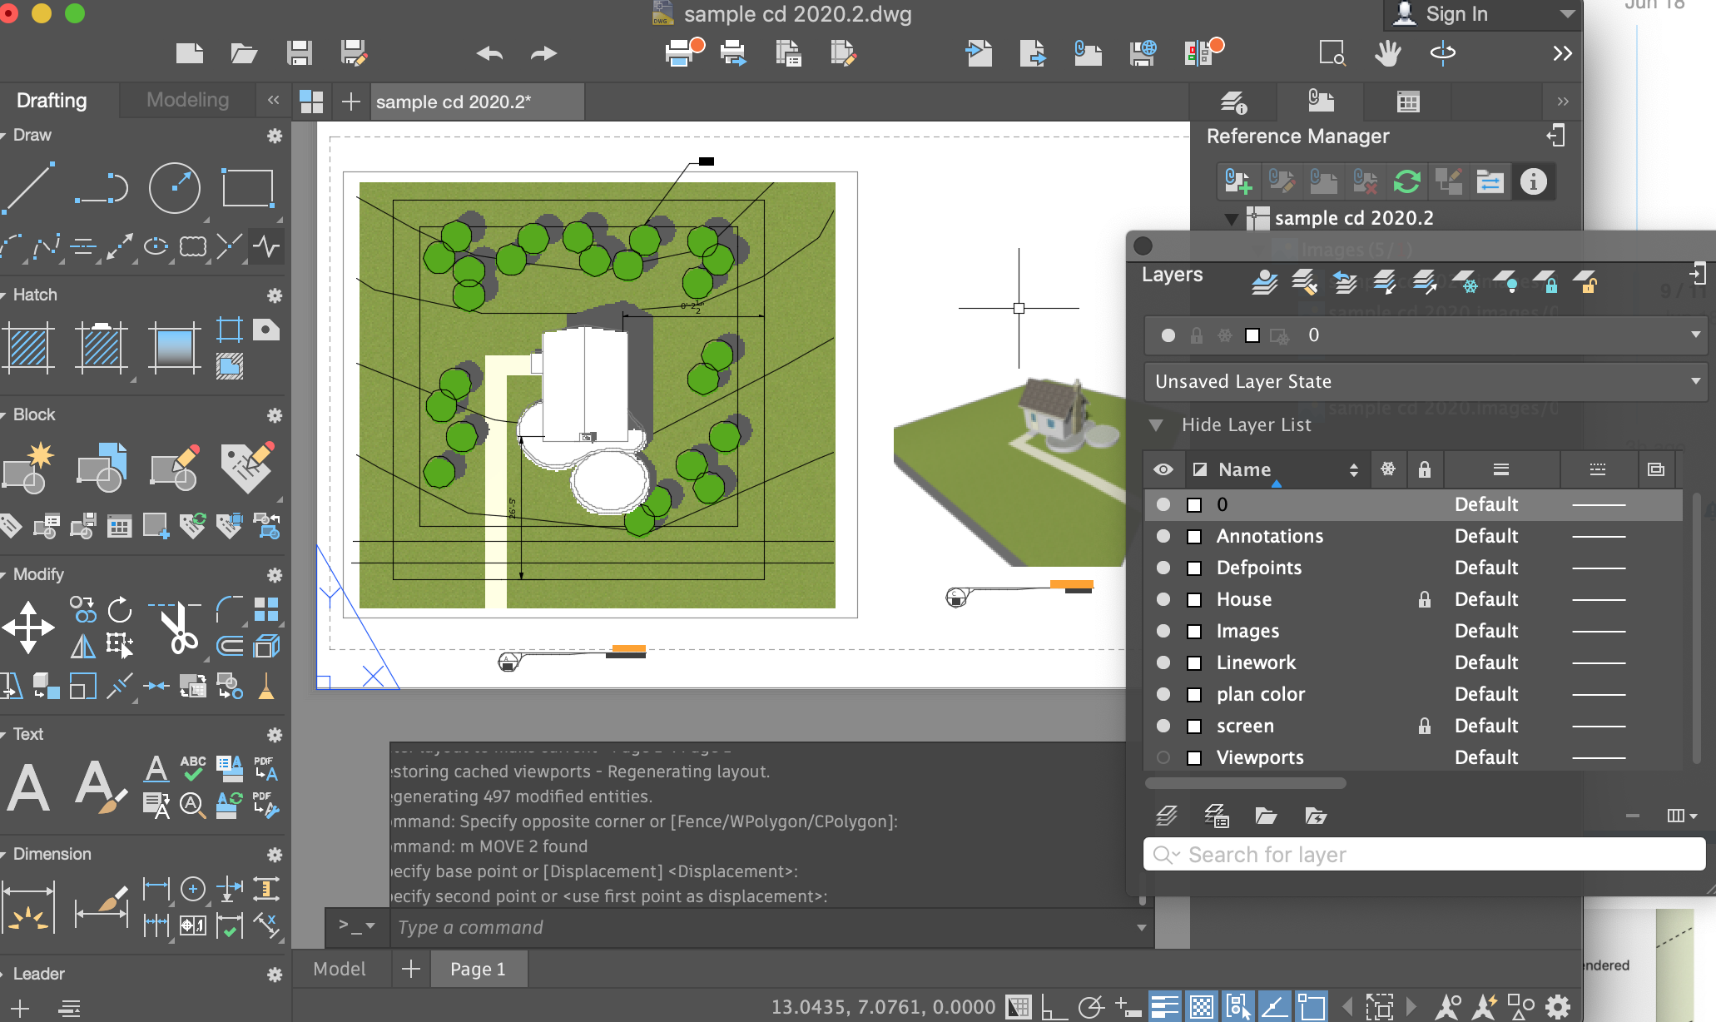Screen dimensions: 1716x1022
Task: Click the New Layer icon below list
Action: coord(1167,816)
